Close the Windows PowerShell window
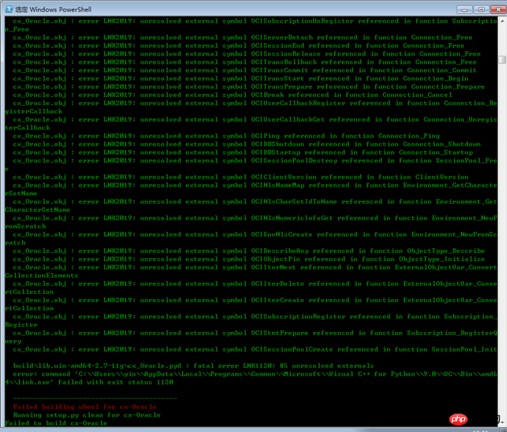 tap(498, 10)
